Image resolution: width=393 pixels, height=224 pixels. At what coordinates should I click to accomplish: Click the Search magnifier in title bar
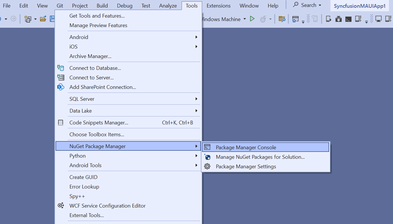point(296,5)
